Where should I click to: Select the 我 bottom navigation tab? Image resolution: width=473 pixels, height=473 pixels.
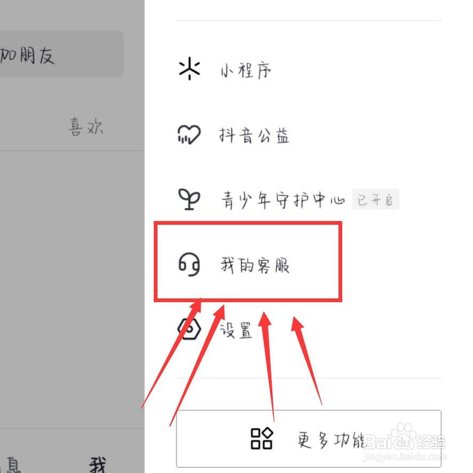tap(98, 464)
